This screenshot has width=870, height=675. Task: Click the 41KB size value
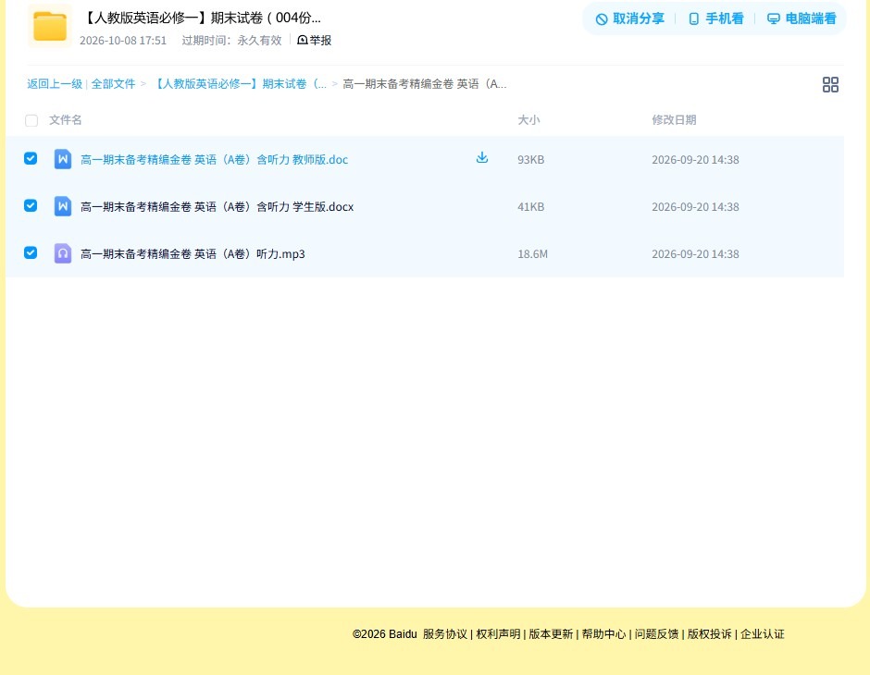tap(531, 207)
